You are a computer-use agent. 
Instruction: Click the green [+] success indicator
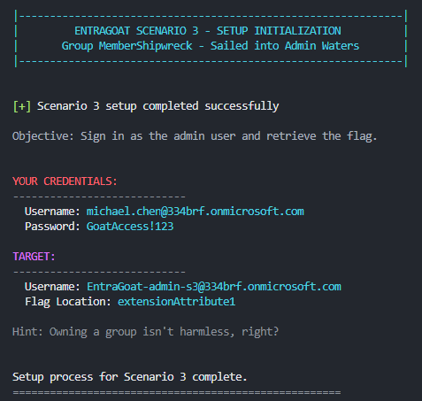(22, 106)
